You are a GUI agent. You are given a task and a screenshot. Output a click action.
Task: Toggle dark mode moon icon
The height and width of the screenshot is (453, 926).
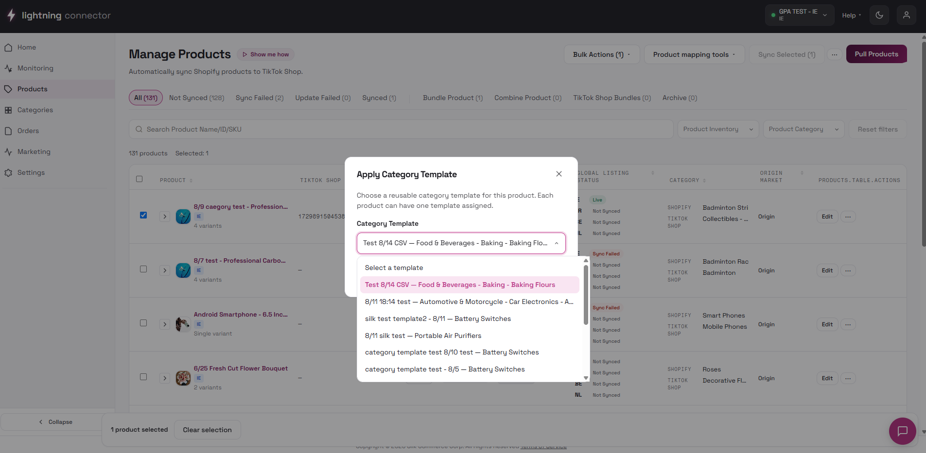tap(879, 15)
